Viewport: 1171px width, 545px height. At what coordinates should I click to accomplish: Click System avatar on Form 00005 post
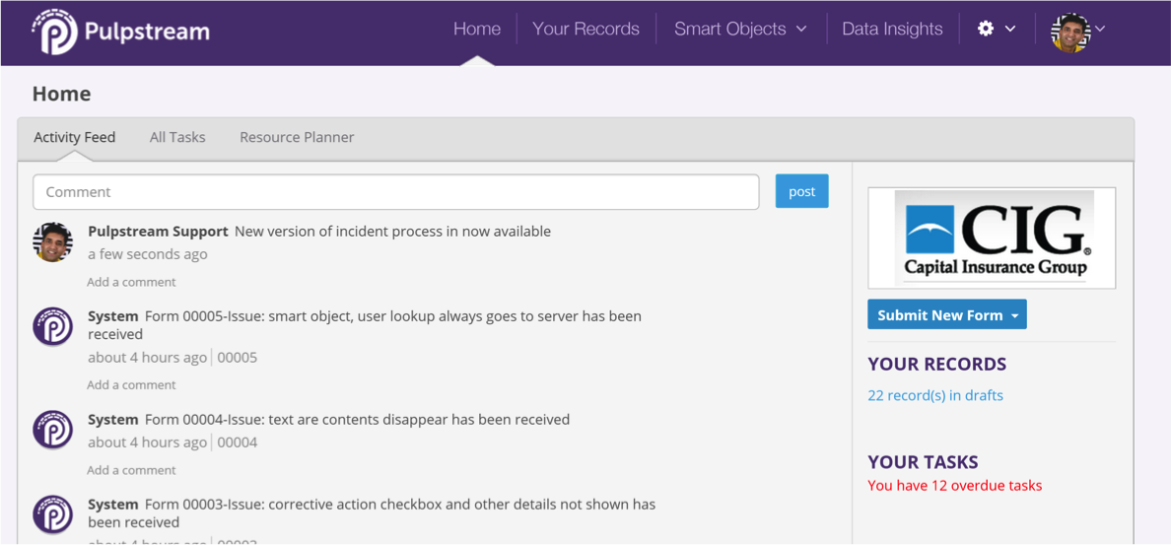point(53,327)
